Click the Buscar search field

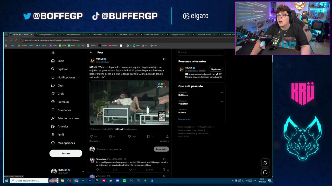(200, 52)
